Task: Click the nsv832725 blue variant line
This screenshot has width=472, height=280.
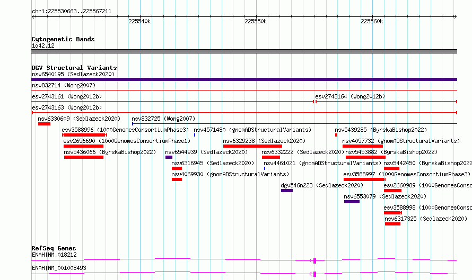Action: 294,124
